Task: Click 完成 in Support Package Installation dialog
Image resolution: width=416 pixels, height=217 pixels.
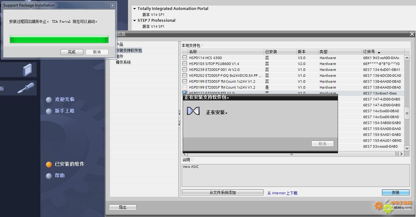Action: click(72, 52)
